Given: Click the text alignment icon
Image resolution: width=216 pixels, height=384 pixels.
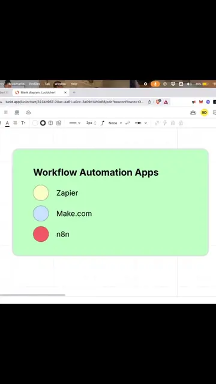Looking at the screenshot, I should click(15, 123).
